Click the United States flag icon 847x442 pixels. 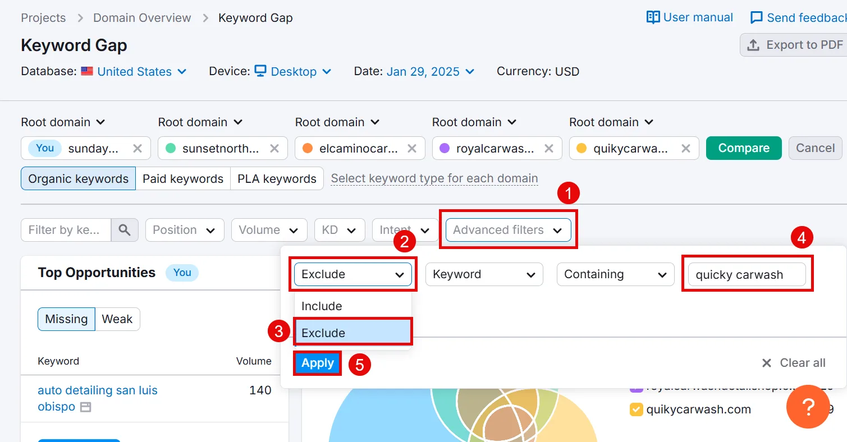pyautogui.click(x=87, y=71)
